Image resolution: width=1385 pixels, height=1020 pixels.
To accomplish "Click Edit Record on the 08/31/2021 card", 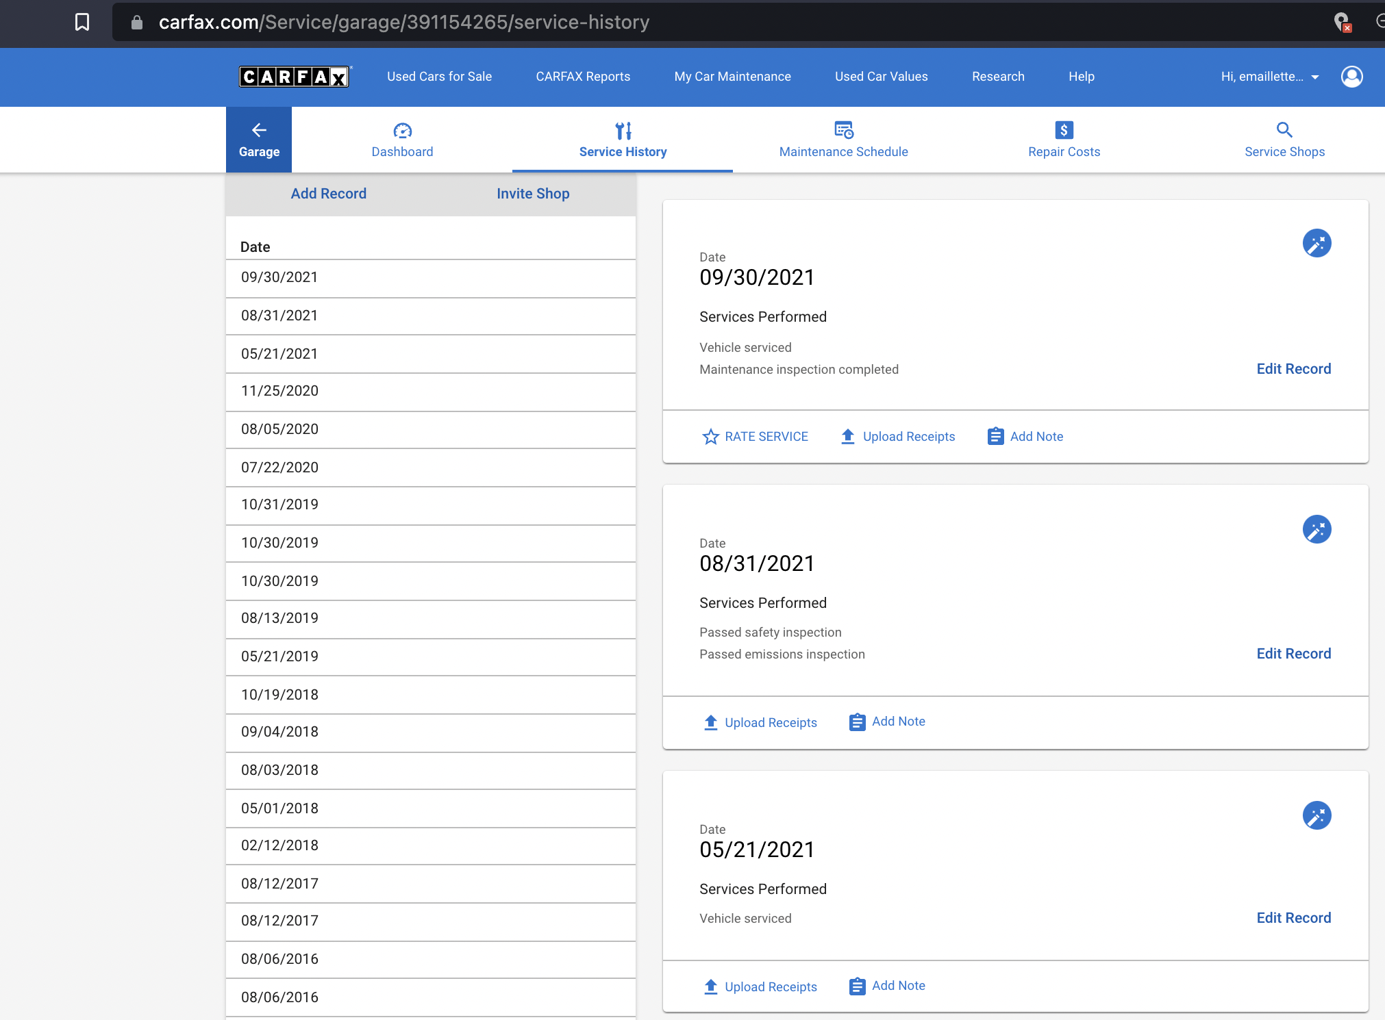I will [1293, 654].
